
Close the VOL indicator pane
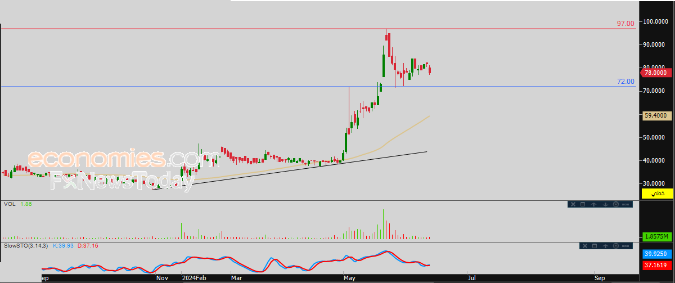pos(573,204)
